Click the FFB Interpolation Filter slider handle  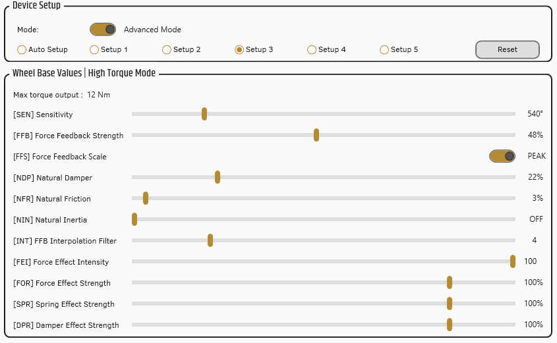[210, 240]
